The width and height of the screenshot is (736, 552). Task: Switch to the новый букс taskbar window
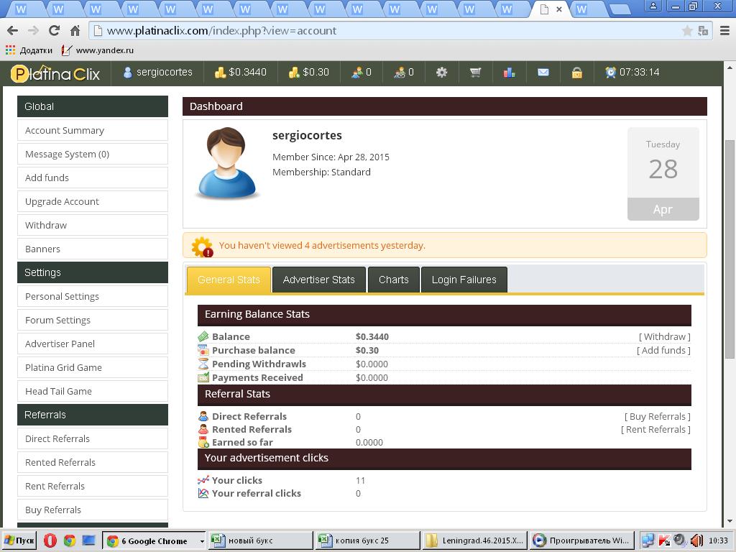pyautogui.click(x=260, y=540)
